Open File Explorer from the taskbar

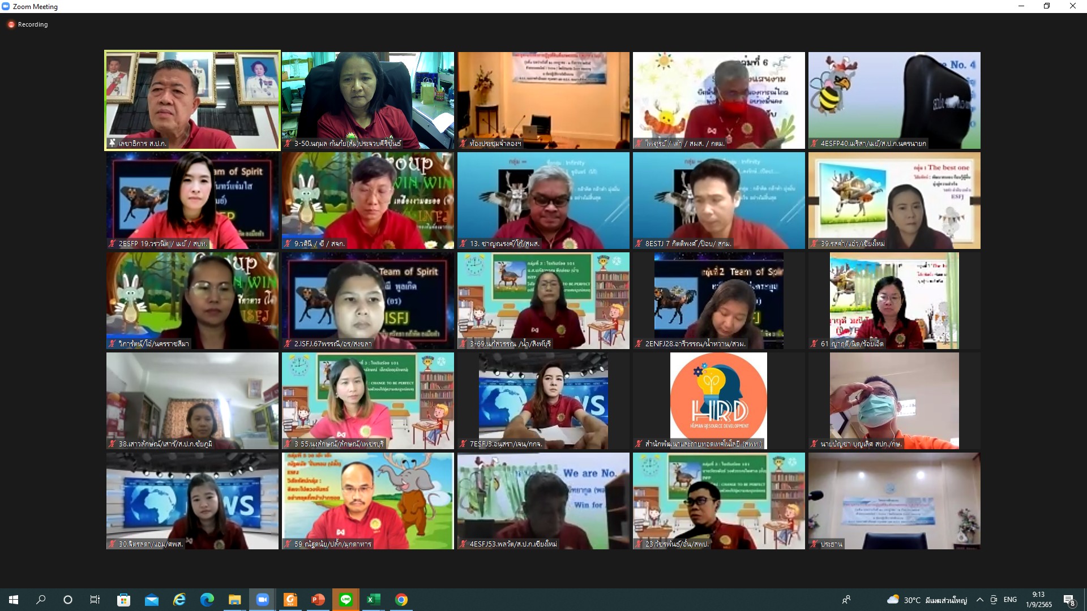[x=234, y=600]
